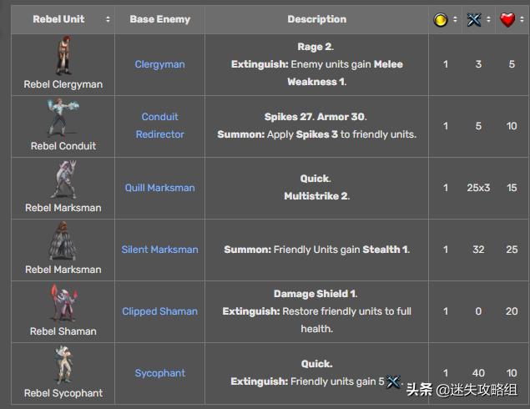Click the Rebel Sycophant unit sprite
The width and height of the screenshot is (530, 409).
point(63,365)
